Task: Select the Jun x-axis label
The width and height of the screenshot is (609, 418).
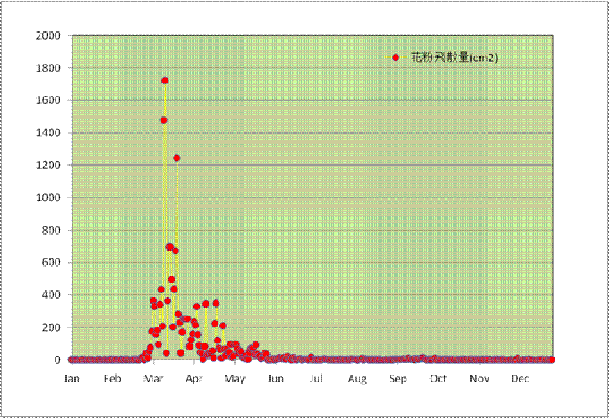Action: tap(275, 378)
